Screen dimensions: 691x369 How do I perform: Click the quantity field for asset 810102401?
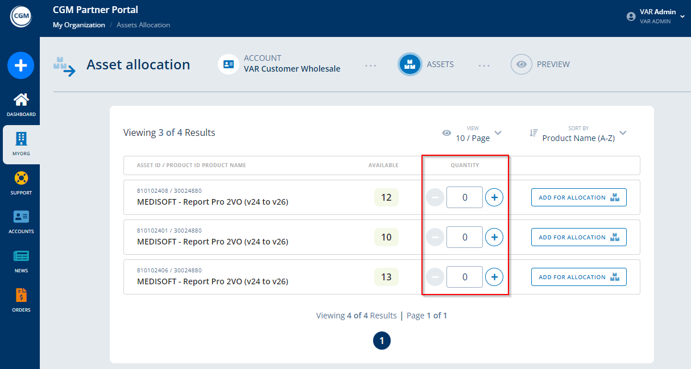point(464,237)
